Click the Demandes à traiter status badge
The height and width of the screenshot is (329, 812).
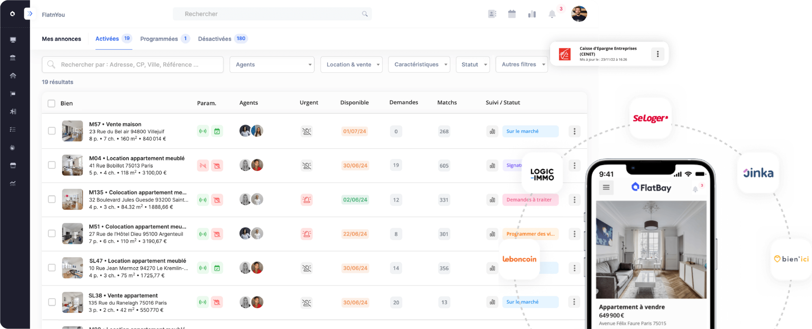[x=530, y=200]
